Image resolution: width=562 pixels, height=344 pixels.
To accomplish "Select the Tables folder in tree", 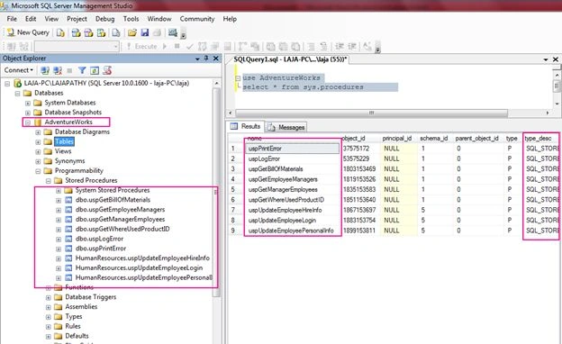I will point(64,141).
